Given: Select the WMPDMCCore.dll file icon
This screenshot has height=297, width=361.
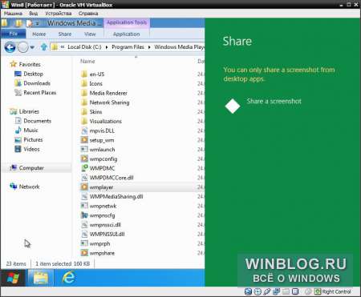Looking at the screenshot, I should [84, 178].
